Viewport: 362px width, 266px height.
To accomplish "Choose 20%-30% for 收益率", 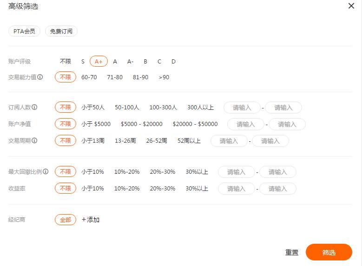I will pyautogui.click(x=163, y=189).
